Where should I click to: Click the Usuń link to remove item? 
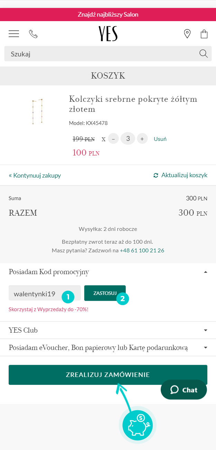(x=160, y=139)
